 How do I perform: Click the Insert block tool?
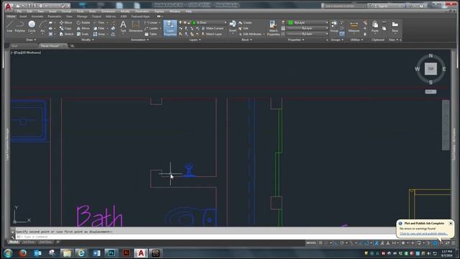(233, 27)
